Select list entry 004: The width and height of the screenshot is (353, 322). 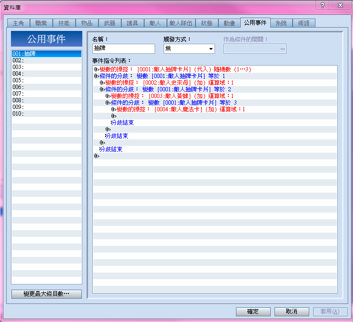pyautogui.click(x=47, y=74)
